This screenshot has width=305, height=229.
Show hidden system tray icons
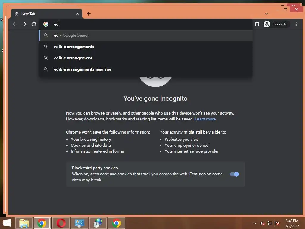255,223
